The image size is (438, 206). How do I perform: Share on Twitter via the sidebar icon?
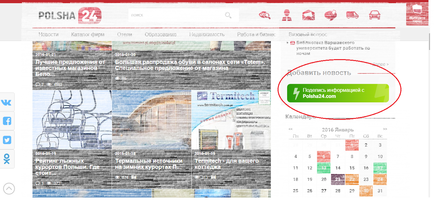(7, 140)
